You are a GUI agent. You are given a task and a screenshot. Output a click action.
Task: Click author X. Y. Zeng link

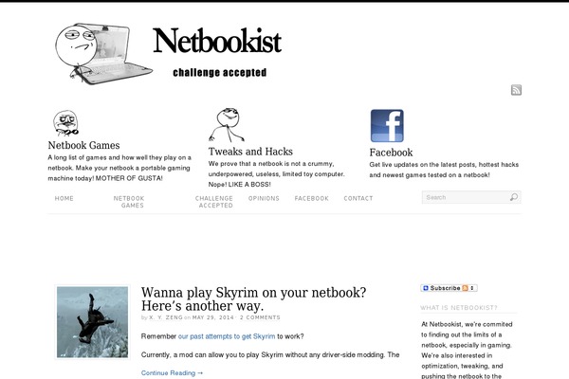[x=166, y=317]
